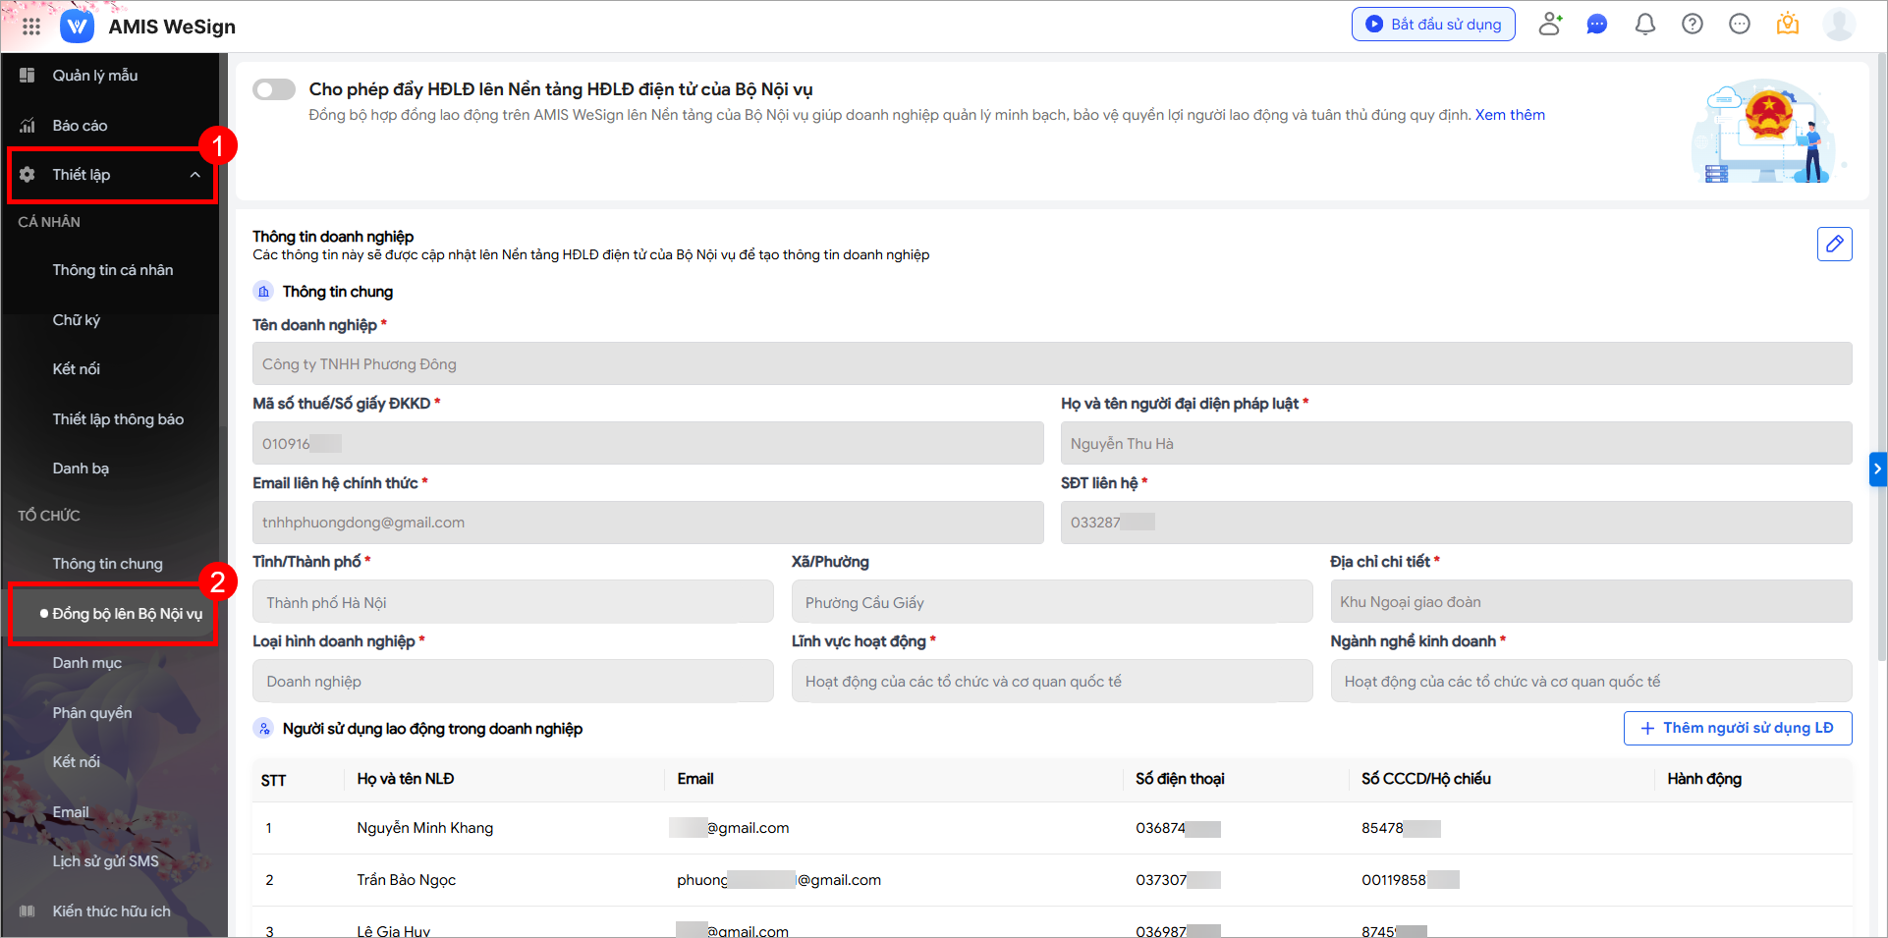Collapse the Thiết lập menu section
This screenshot has height=938, width=1888.
coord(194,175)
